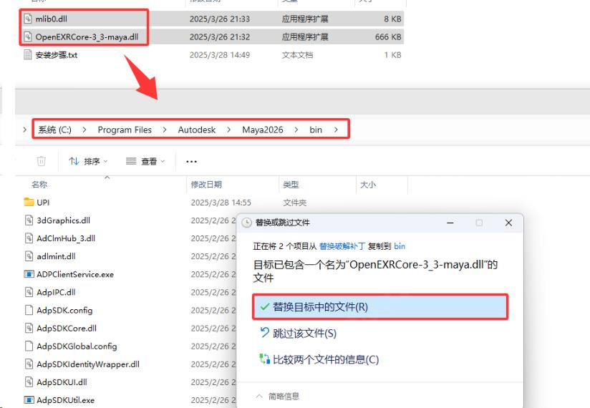The width and height of the screenshot is (590, 408).
Task: Expand chevron after Maya2026 breadcrumb
Action: (296, 130)
